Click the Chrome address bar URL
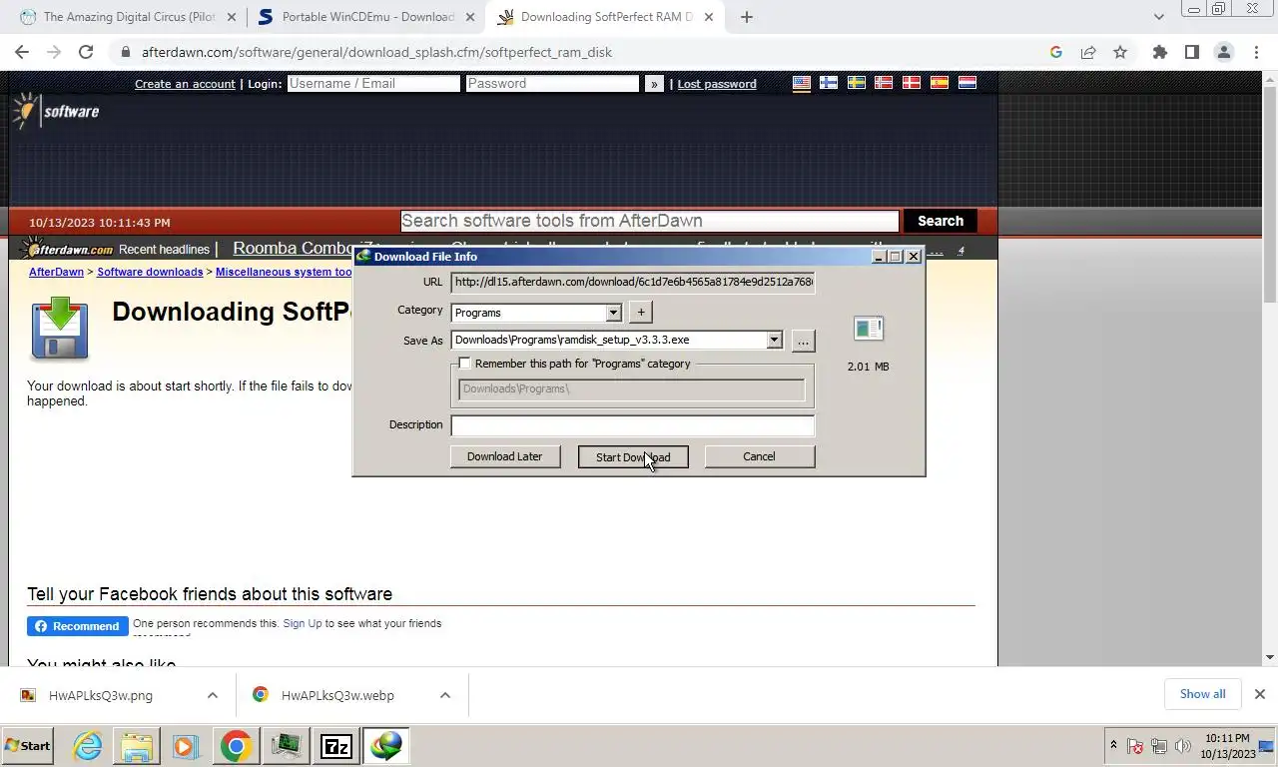Viewport: 1278px width, 767px height. click(376, 52)
